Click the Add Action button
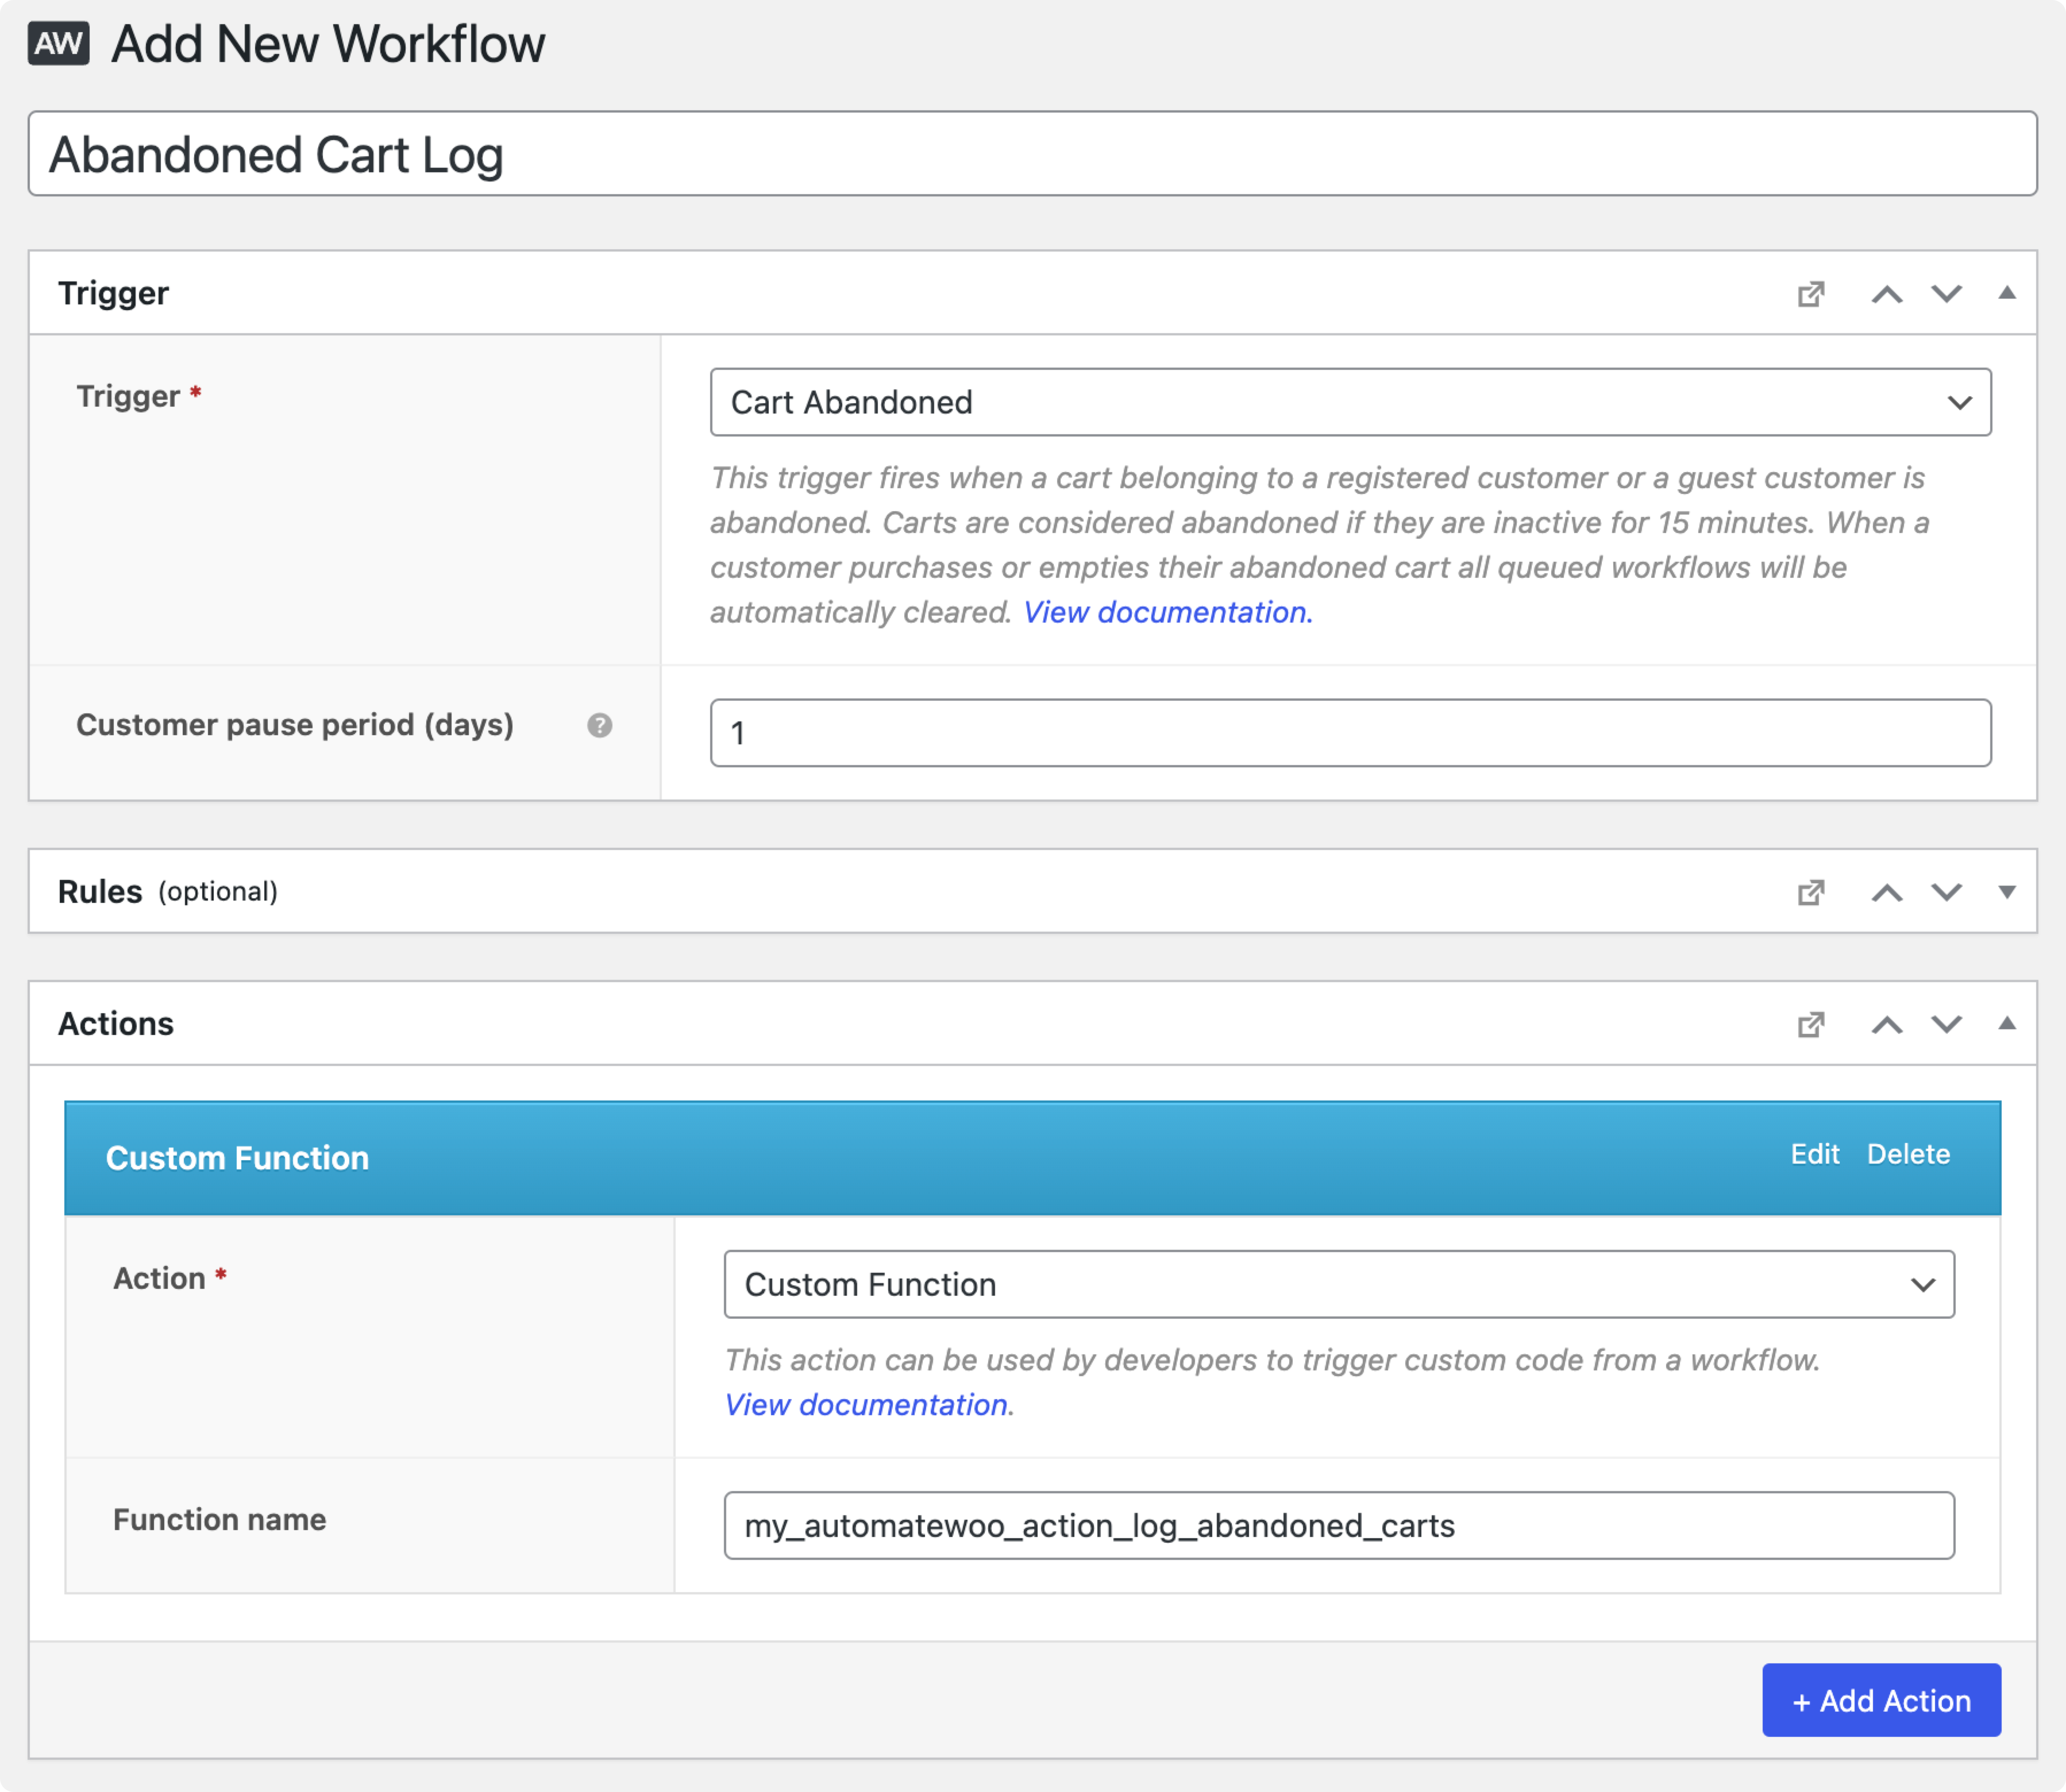The image size is (2066, 1792). pyautogui.click(x=1880, y=1700)
